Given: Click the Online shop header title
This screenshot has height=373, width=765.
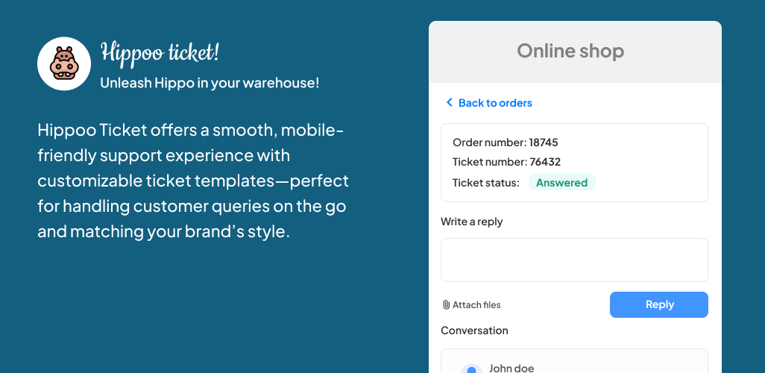Looking at the screenshot, I should 570,51.
